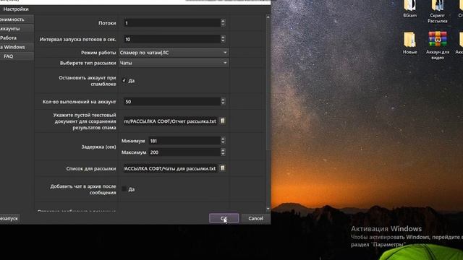Screen dimensions: 463x260
Task: Click the Минимум delay input field
Action: point(184,141)
